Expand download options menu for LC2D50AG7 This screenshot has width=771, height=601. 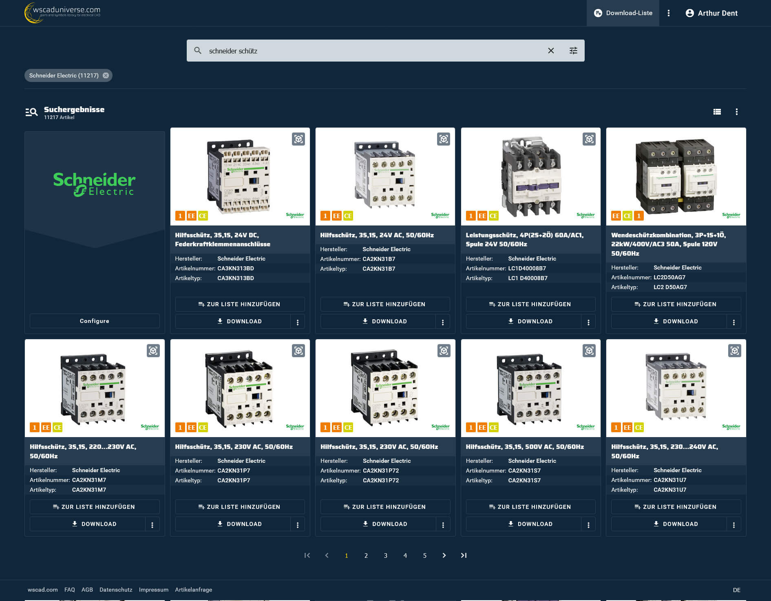click(x=733, y=322)
